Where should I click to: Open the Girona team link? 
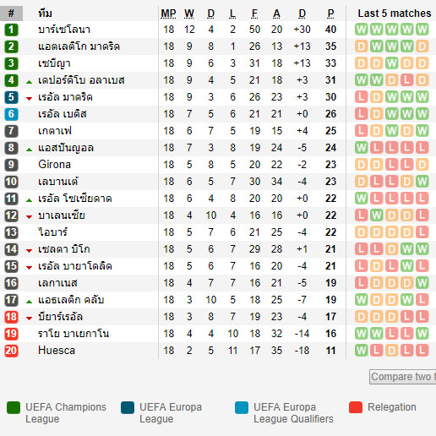point(54,165)
